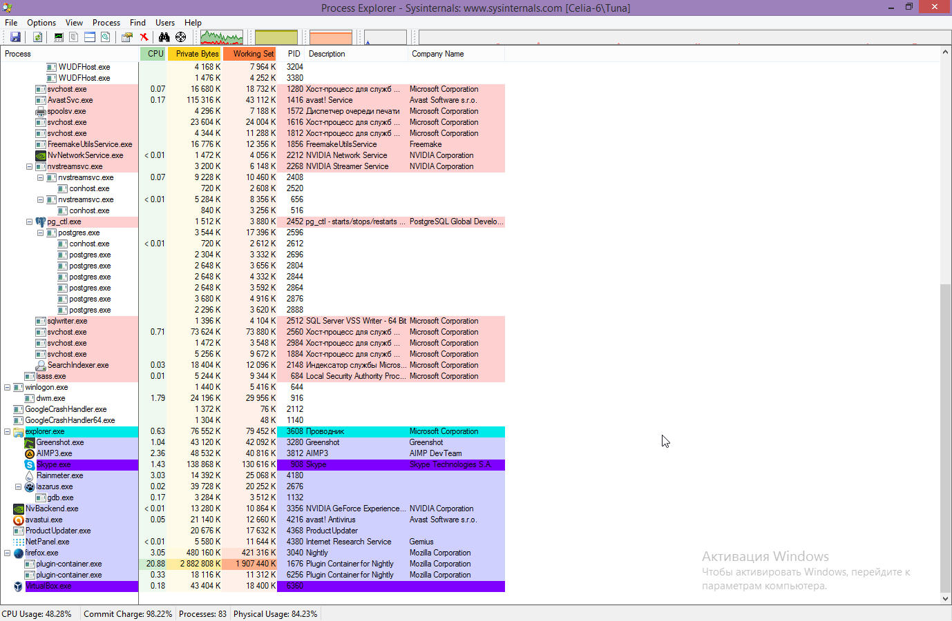Open the process Properties toolbar icon
The image size is (952, 621).
click(127, 37)
